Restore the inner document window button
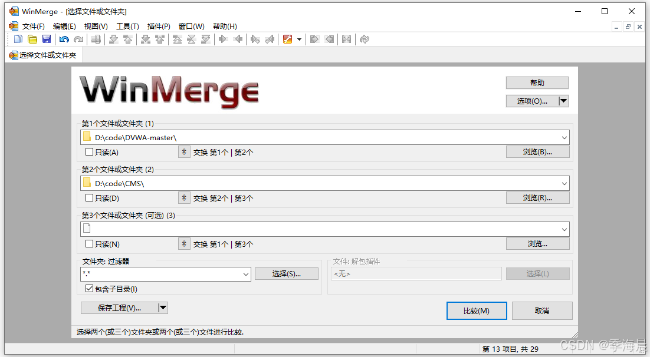650x357 pixels. click(628, 27)
